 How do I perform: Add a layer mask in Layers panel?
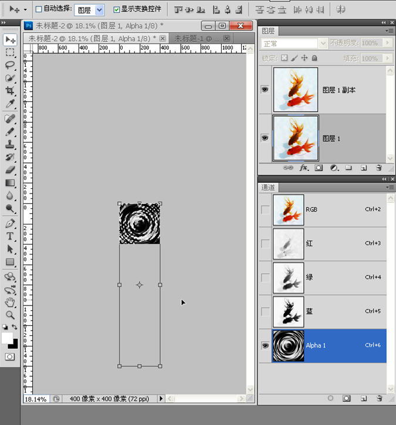pyautogui.click(x=319, y=168)
